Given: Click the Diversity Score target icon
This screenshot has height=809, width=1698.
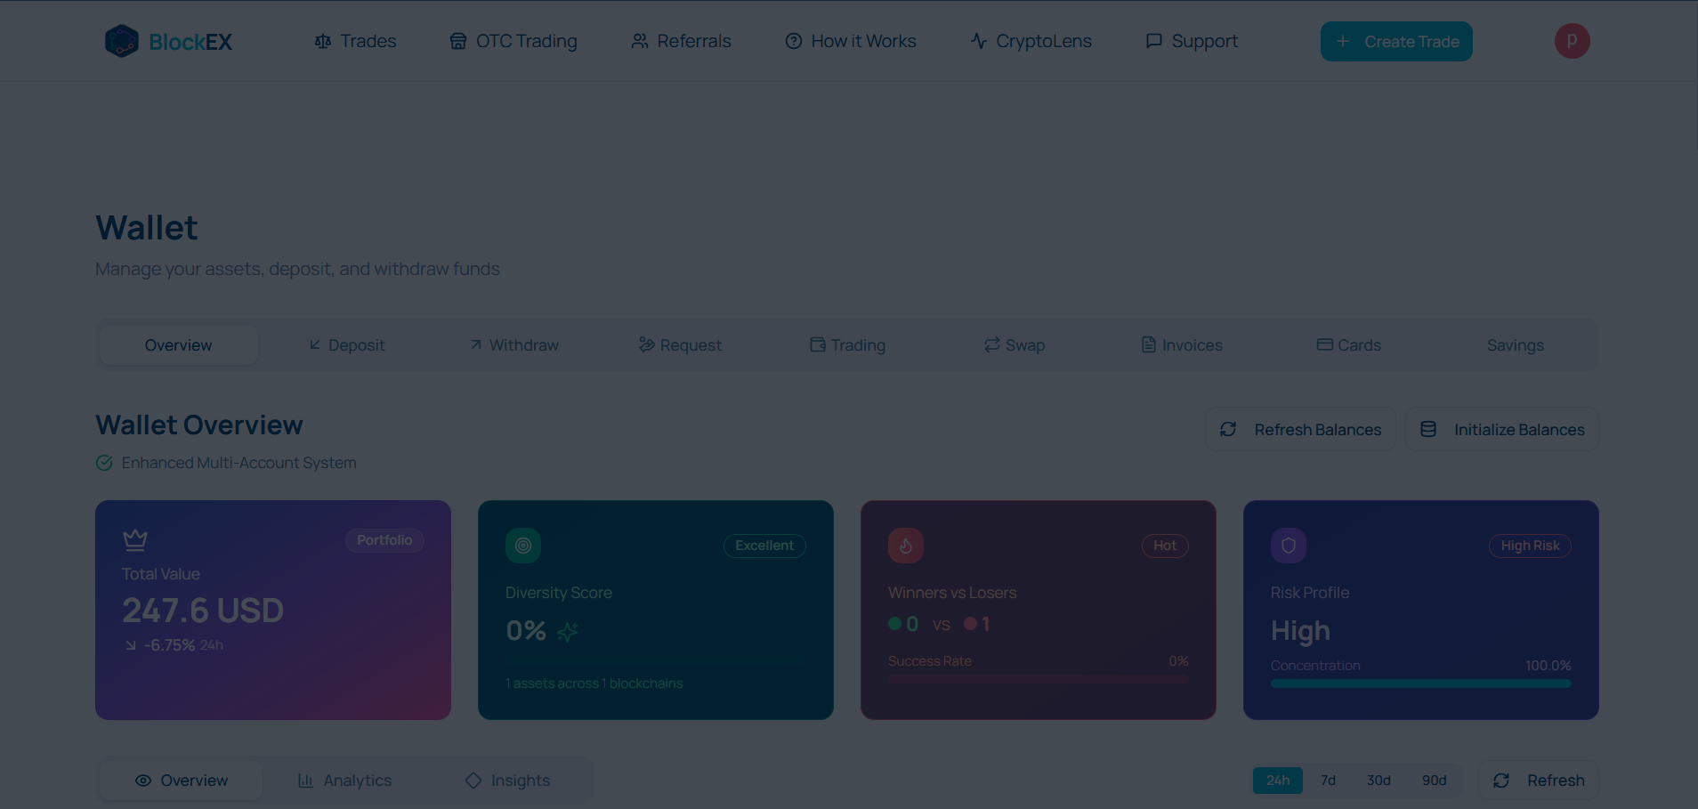Looking at the screenshot, I should tap(523, 546).
